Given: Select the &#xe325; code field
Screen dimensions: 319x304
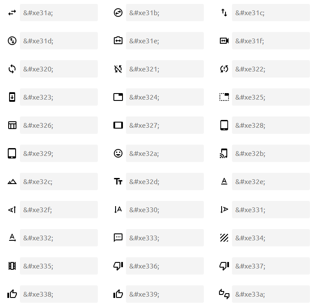Looking at the screenshot, I should (x=271, y=97).
